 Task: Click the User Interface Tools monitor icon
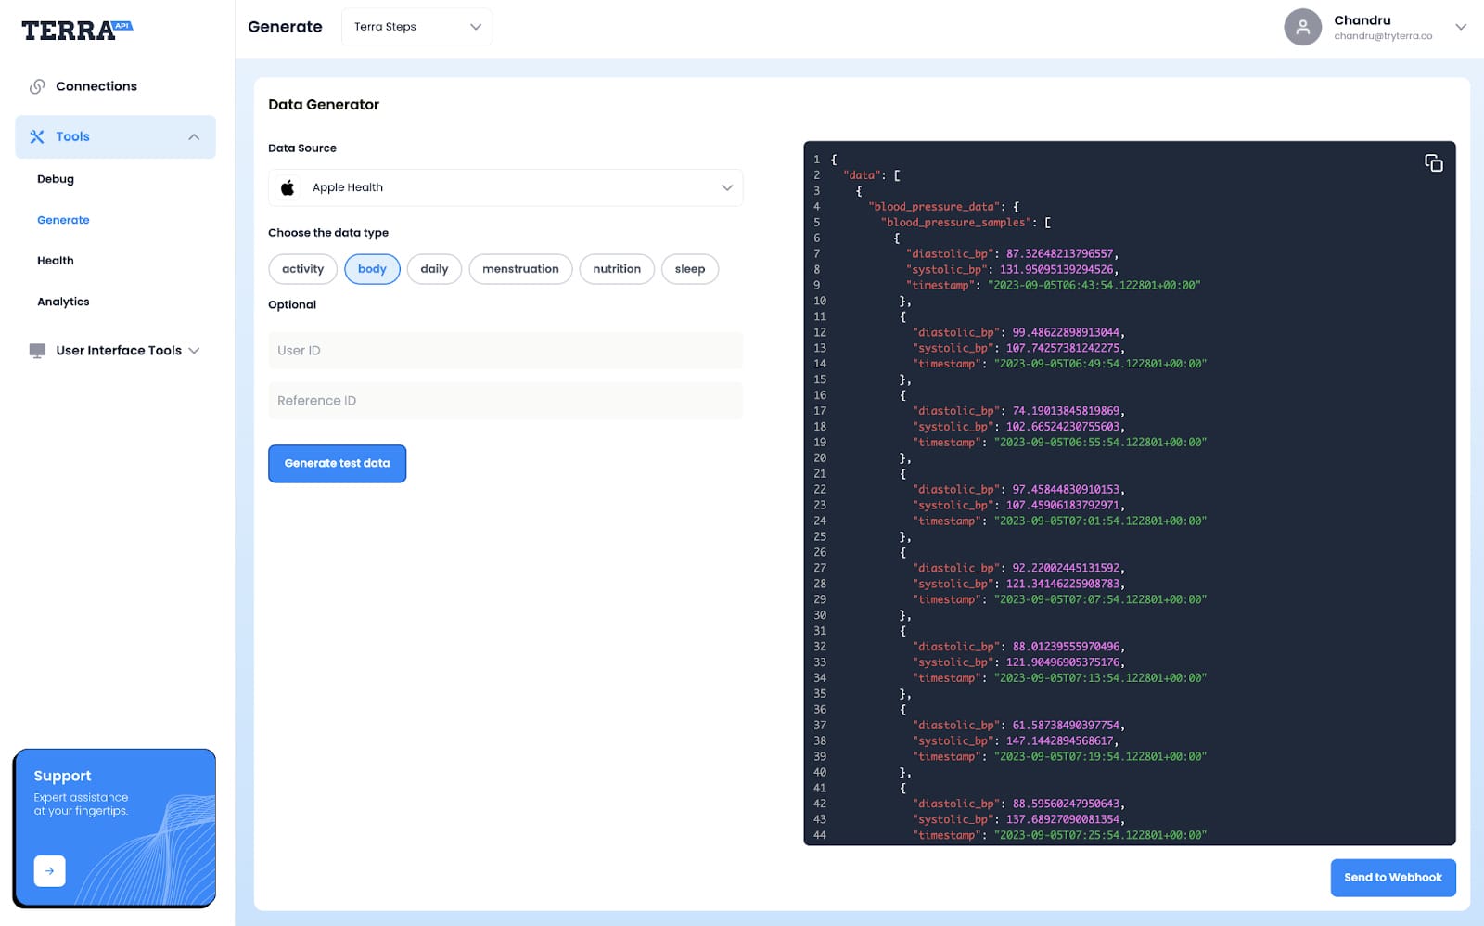pyautogui.click(x=35, y=350)
